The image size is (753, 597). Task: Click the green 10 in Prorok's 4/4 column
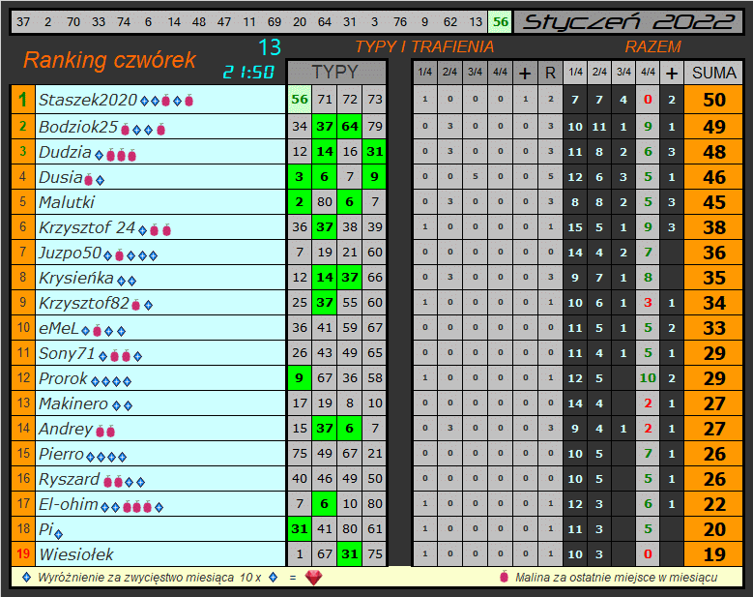(648, 378)
